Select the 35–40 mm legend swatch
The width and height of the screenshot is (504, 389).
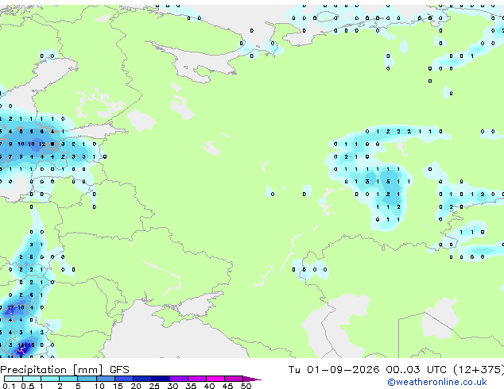pyautogui.click(x=197, y=379)
